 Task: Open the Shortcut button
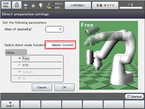click(134, 96)
